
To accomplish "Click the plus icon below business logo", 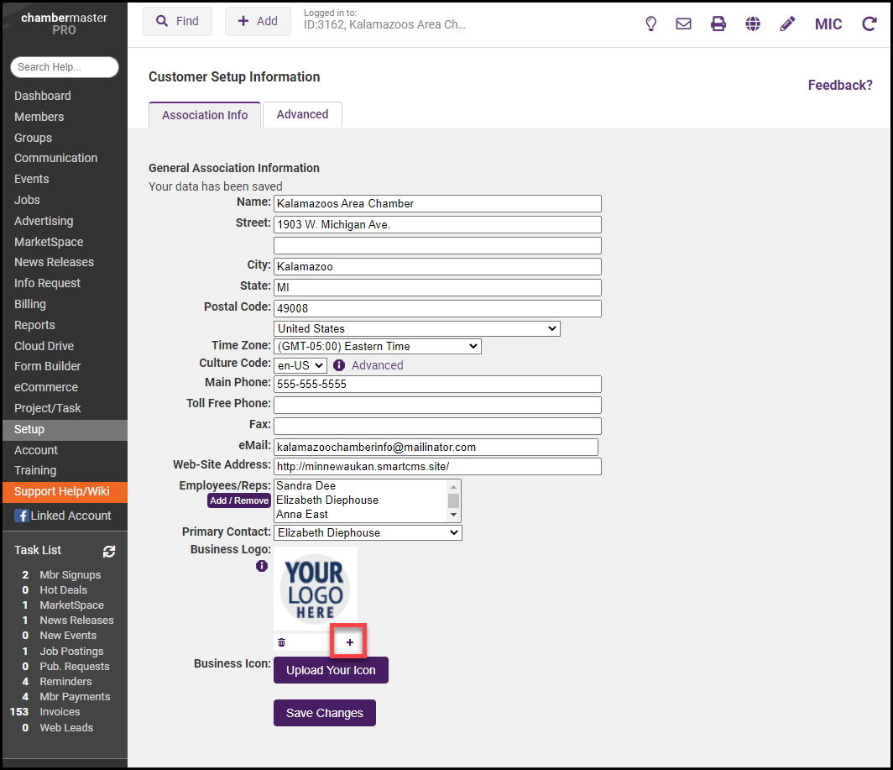I will (350, 642).
